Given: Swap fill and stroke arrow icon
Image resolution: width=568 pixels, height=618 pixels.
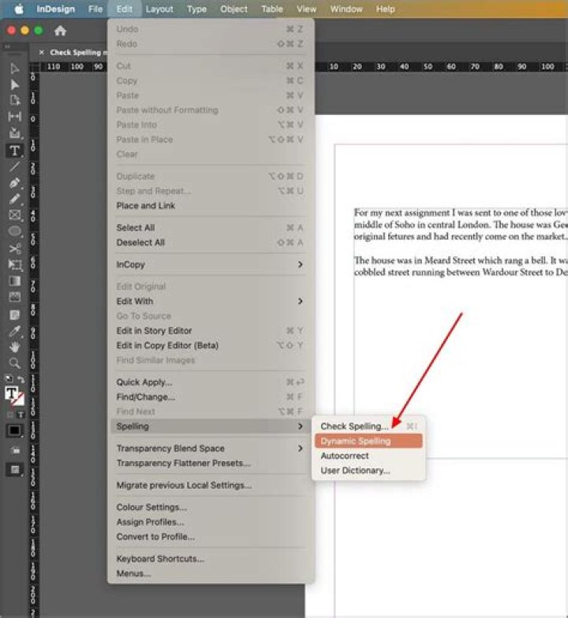Looking at the screenshot, I should point(21,379).
